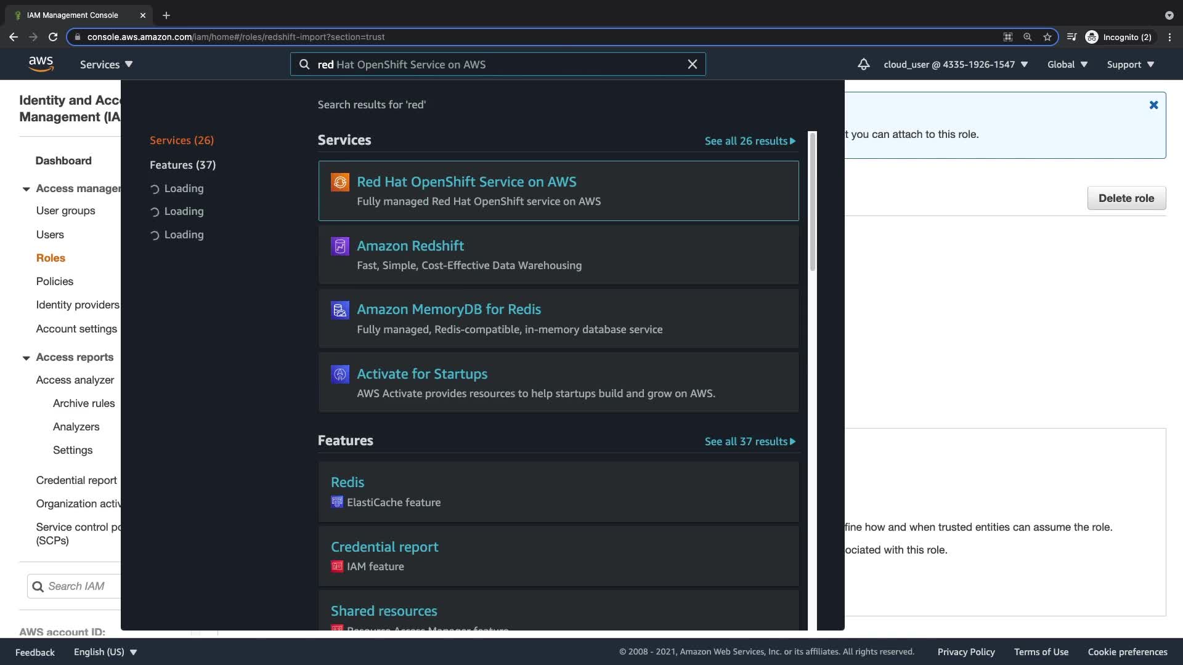Click the AWS logo home icon
The image size is (1183, 665).
click(x=41, y=64)
